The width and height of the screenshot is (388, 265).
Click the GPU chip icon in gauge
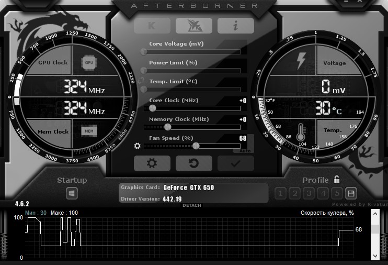click(x=89, y=62)
